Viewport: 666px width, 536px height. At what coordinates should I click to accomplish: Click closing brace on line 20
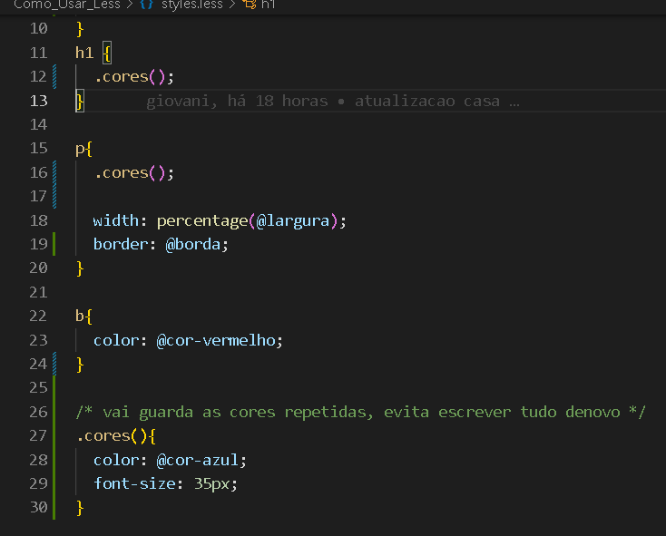pyautogui.click(x=80, y=268)
